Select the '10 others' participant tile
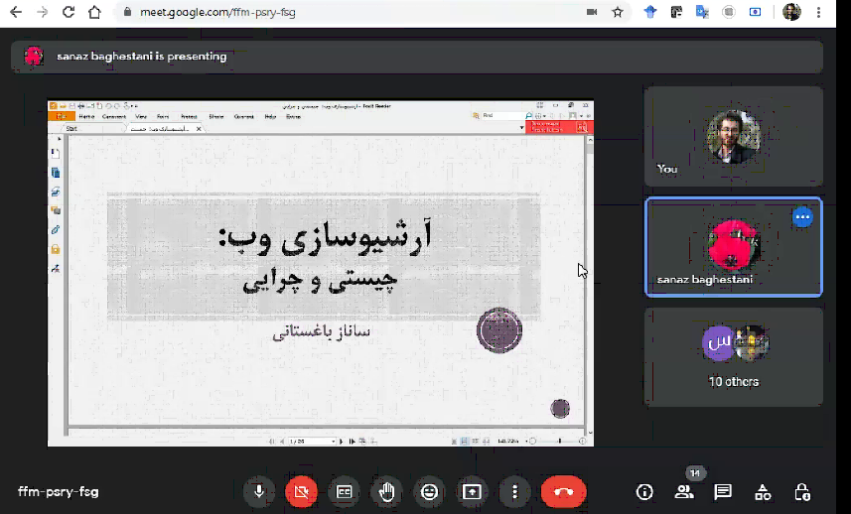Image resolution: width=851 pixels, height=514 pixels. [733, 356]
